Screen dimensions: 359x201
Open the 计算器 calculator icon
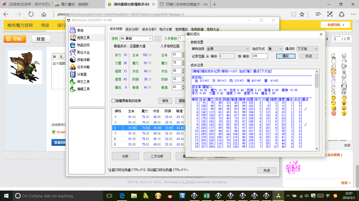tap(73, 74)
